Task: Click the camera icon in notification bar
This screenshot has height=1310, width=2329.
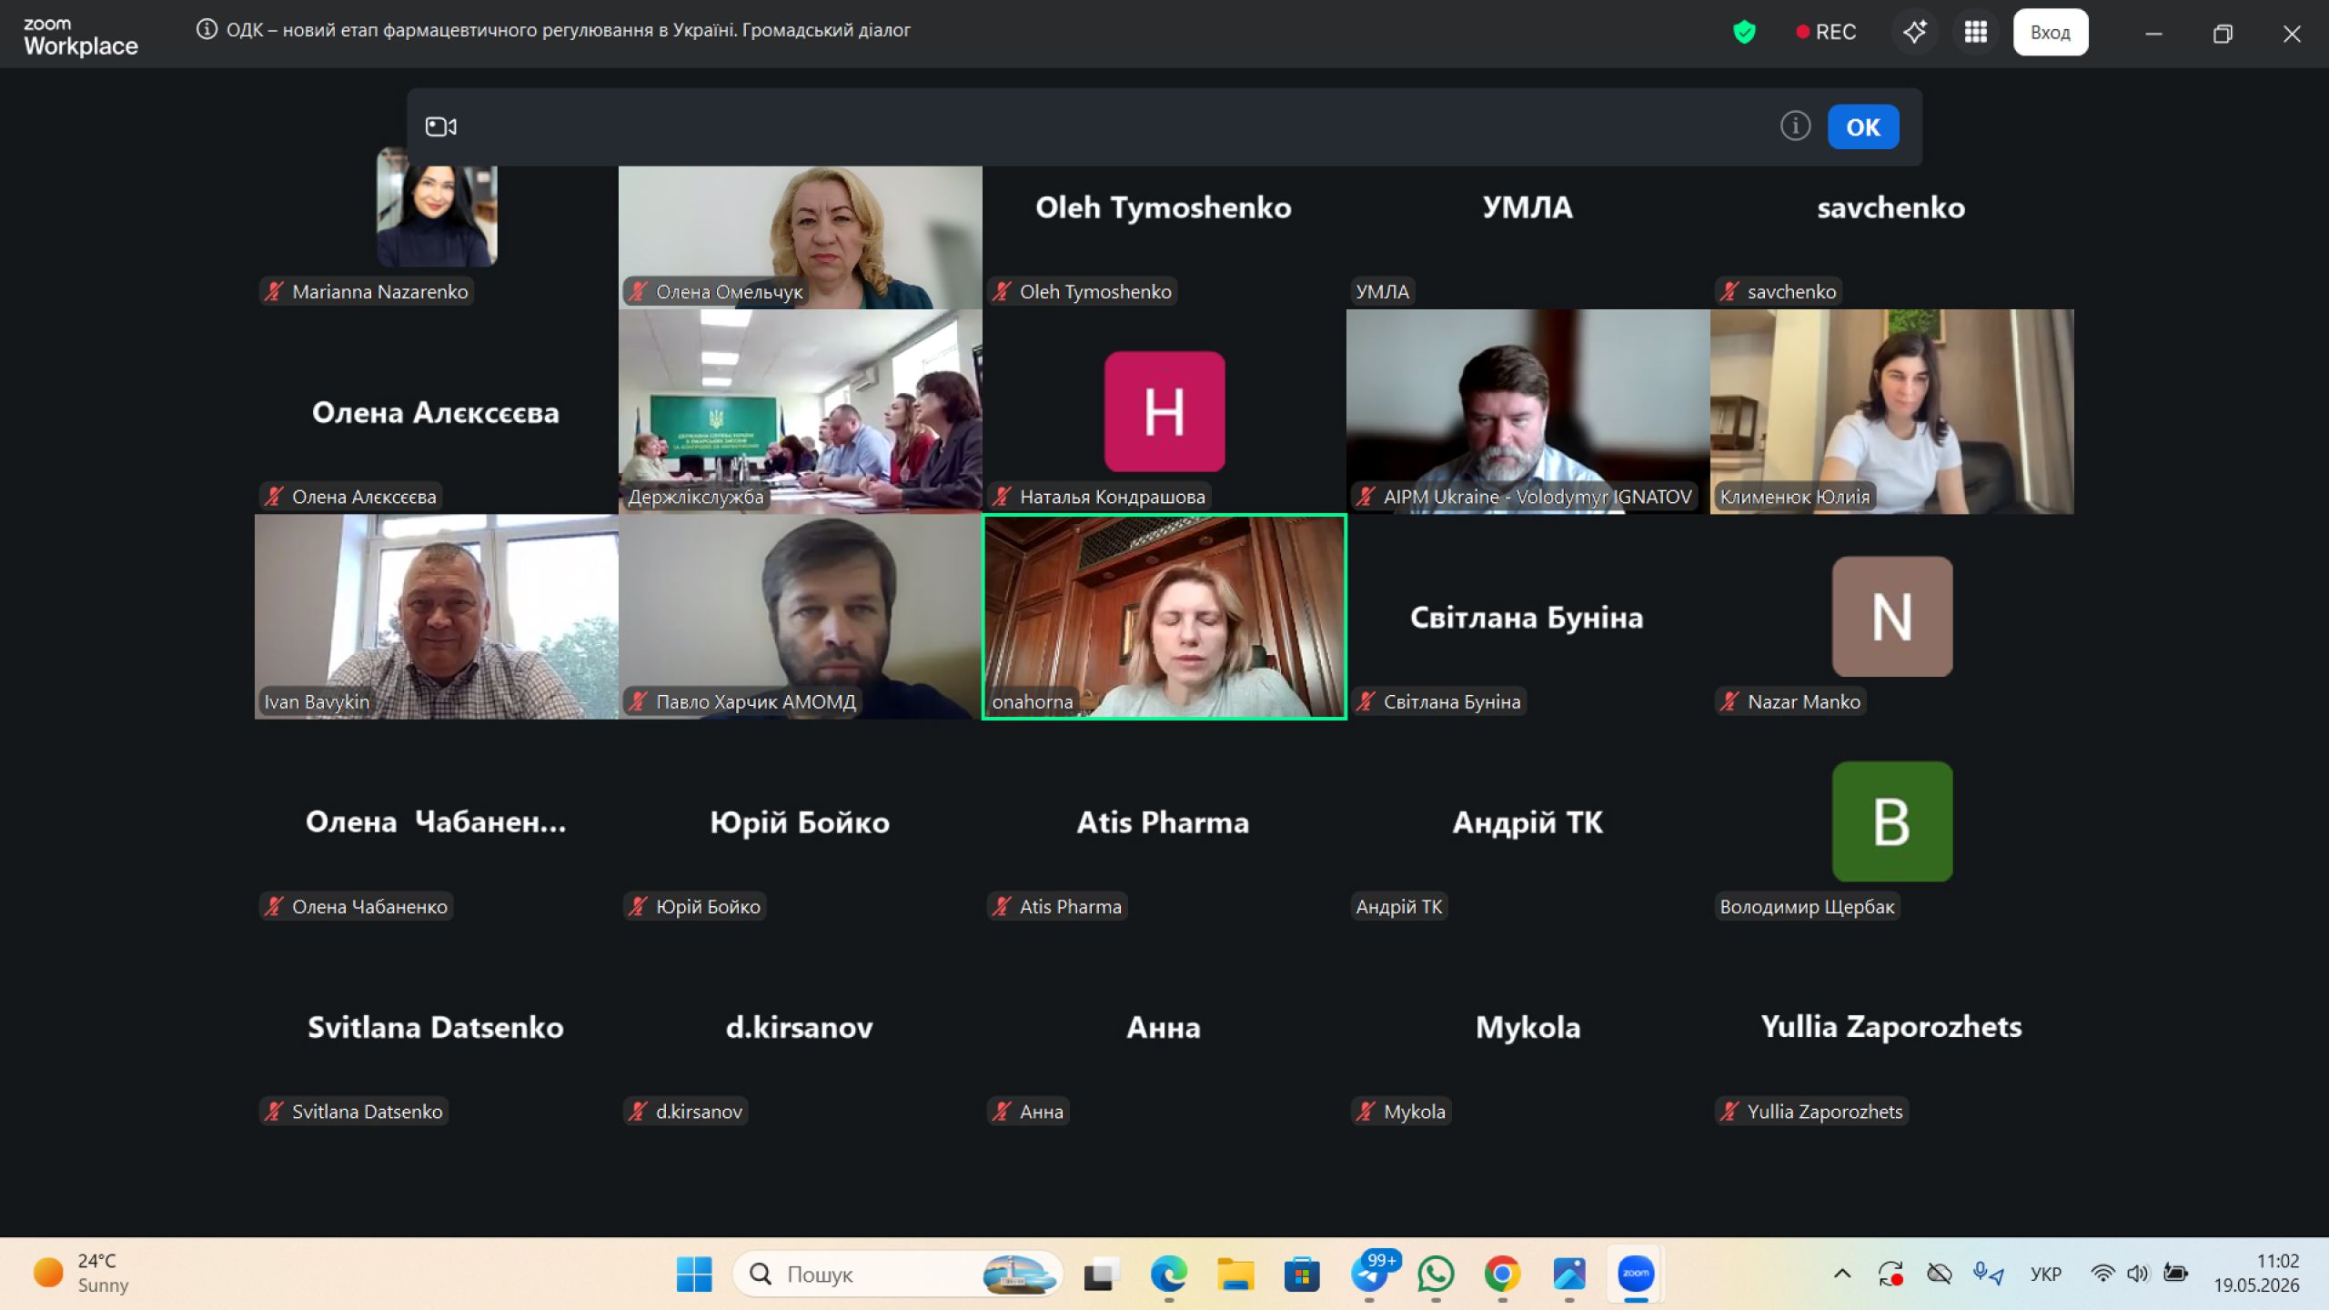Action: 441,126
